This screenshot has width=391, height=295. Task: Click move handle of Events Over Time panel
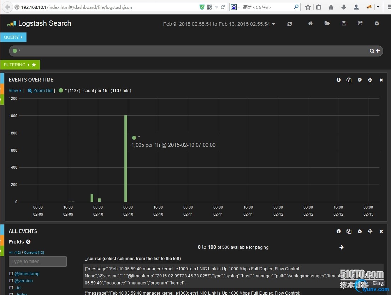click(370, 80)
